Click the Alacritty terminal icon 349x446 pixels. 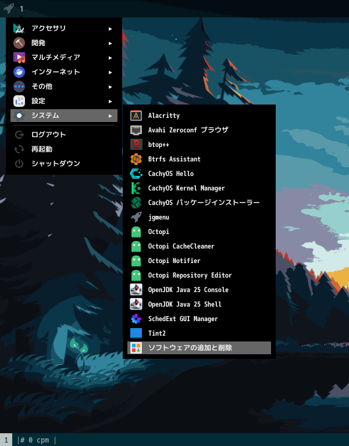(x=136, y=116)
